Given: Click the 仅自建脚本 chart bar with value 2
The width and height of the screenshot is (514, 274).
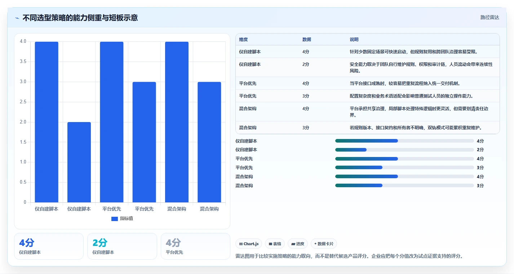Looking at the screenshot, I should (x=79, y=162).
